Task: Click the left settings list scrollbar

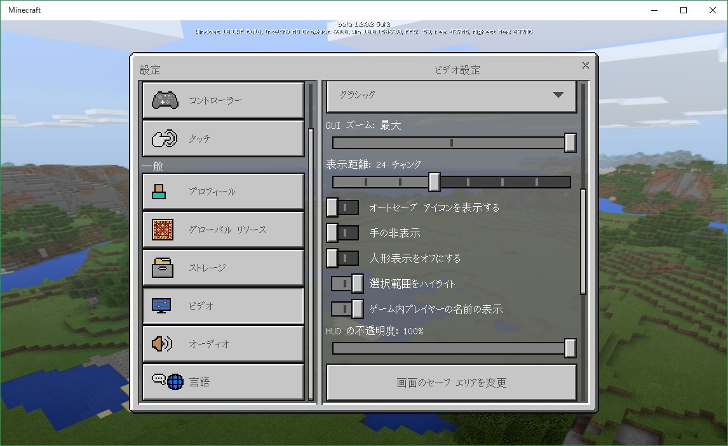Action: click(311, 265)
